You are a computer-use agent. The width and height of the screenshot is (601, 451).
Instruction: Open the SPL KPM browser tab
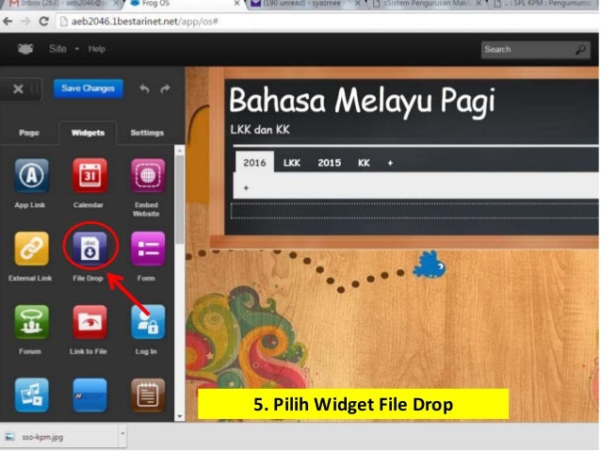pyautogui.click(x=546, y=4)
